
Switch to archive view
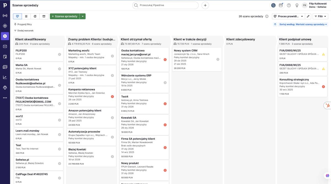(44, 17)
